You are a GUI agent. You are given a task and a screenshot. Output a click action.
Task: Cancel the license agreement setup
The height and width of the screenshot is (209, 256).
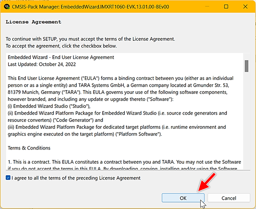coord(229,198)
